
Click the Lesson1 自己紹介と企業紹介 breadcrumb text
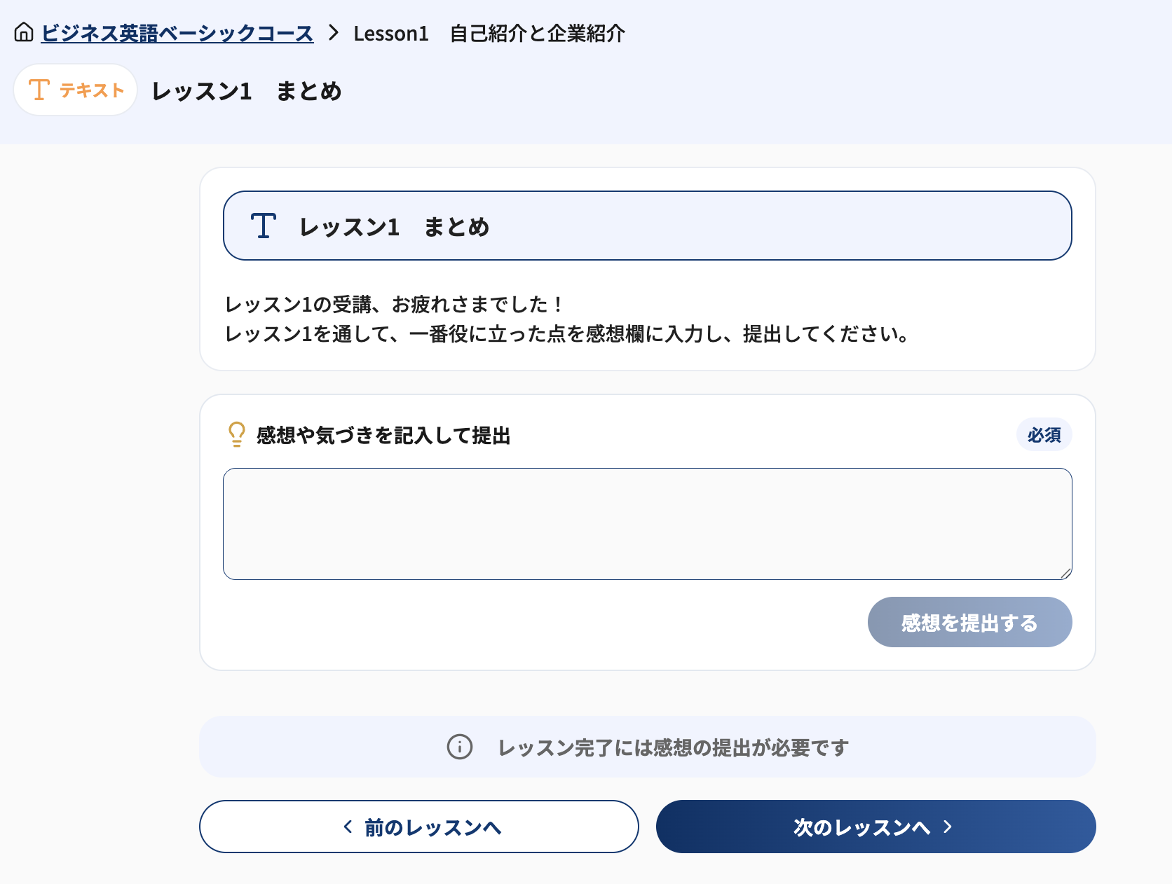(x=489, y=33)
